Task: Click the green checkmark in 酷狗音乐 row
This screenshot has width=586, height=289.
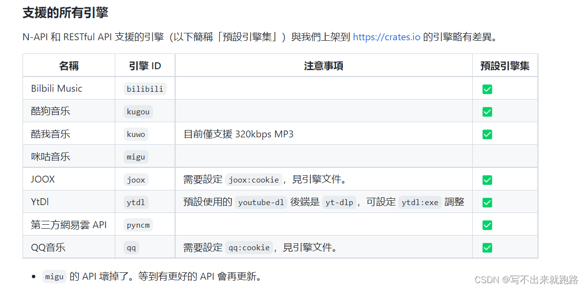Action: [x=487, y=111]
